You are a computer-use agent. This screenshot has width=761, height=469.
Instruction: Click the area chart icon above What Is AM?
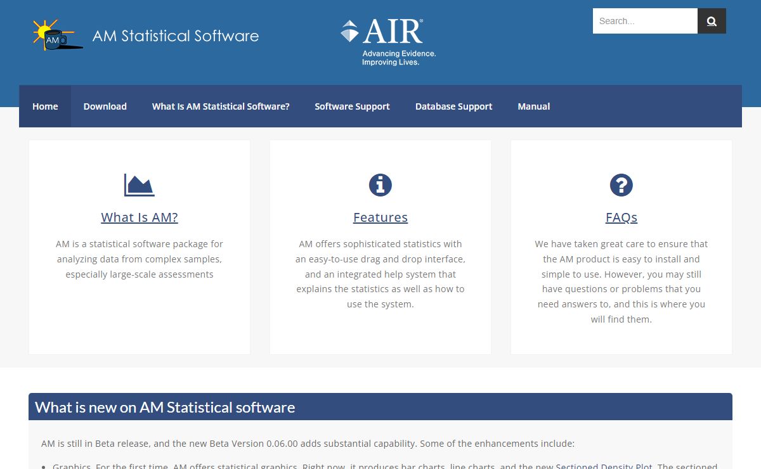click(x=140, y=185)
